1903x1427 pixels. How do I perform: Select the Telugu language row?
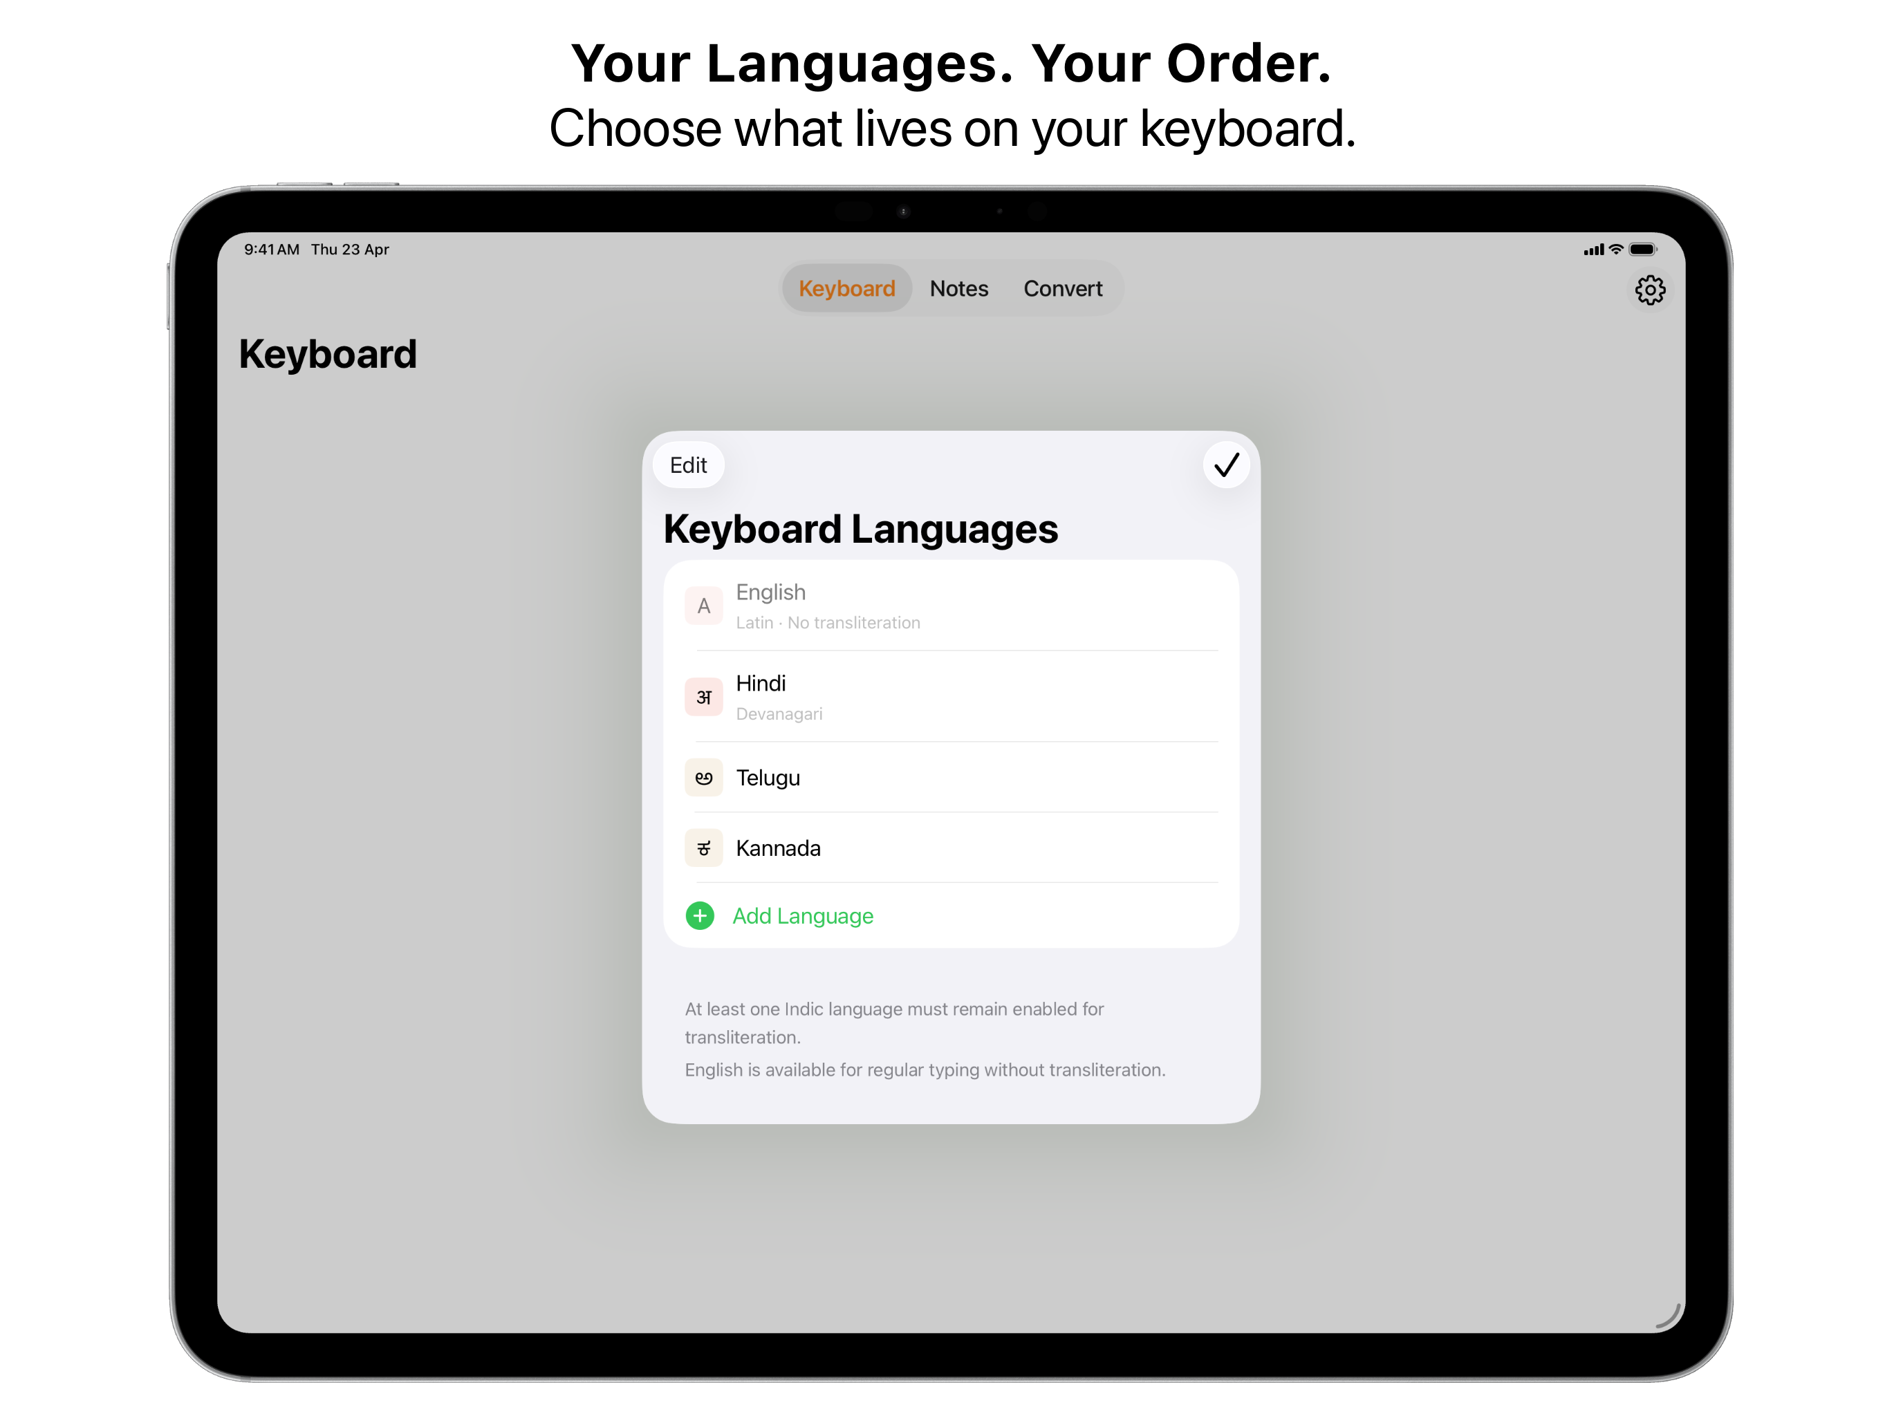pos(951,778)
